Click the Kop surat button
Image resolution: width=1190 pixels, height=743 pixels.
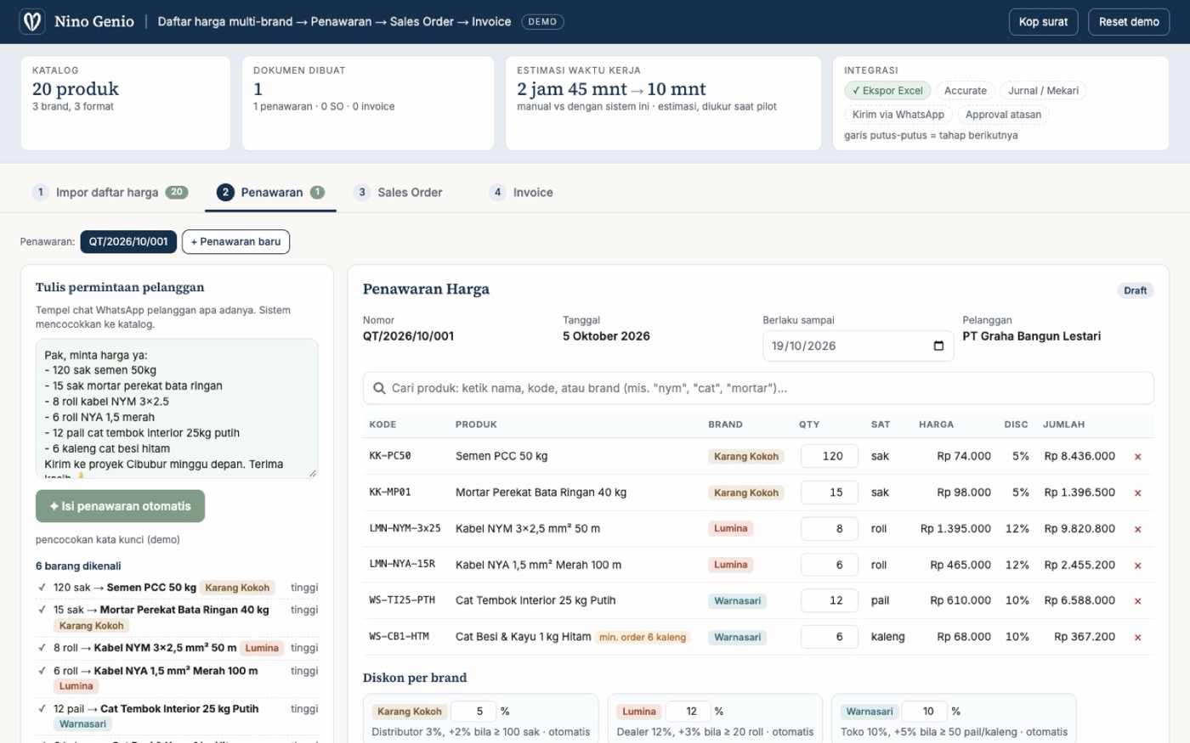pyautogui.click(x=1043, y=22)
